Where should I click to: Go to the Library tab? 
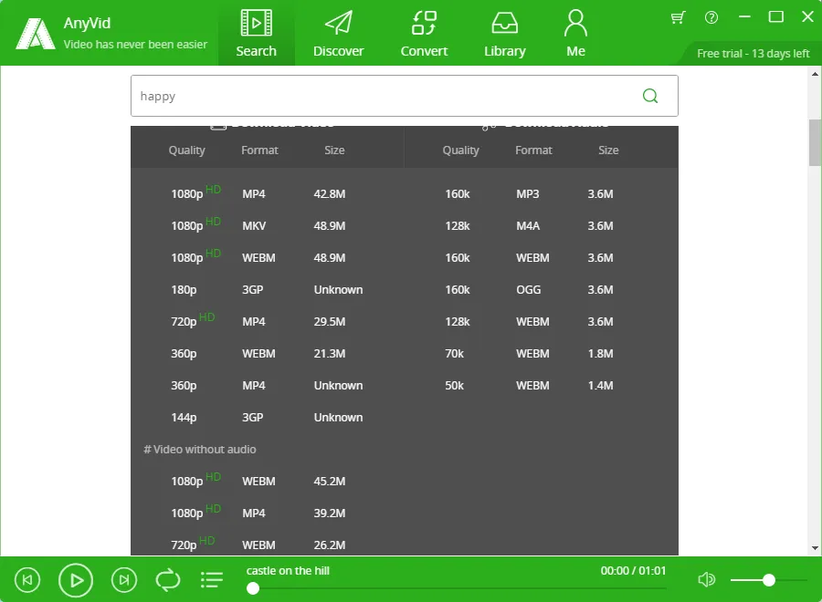504,33
